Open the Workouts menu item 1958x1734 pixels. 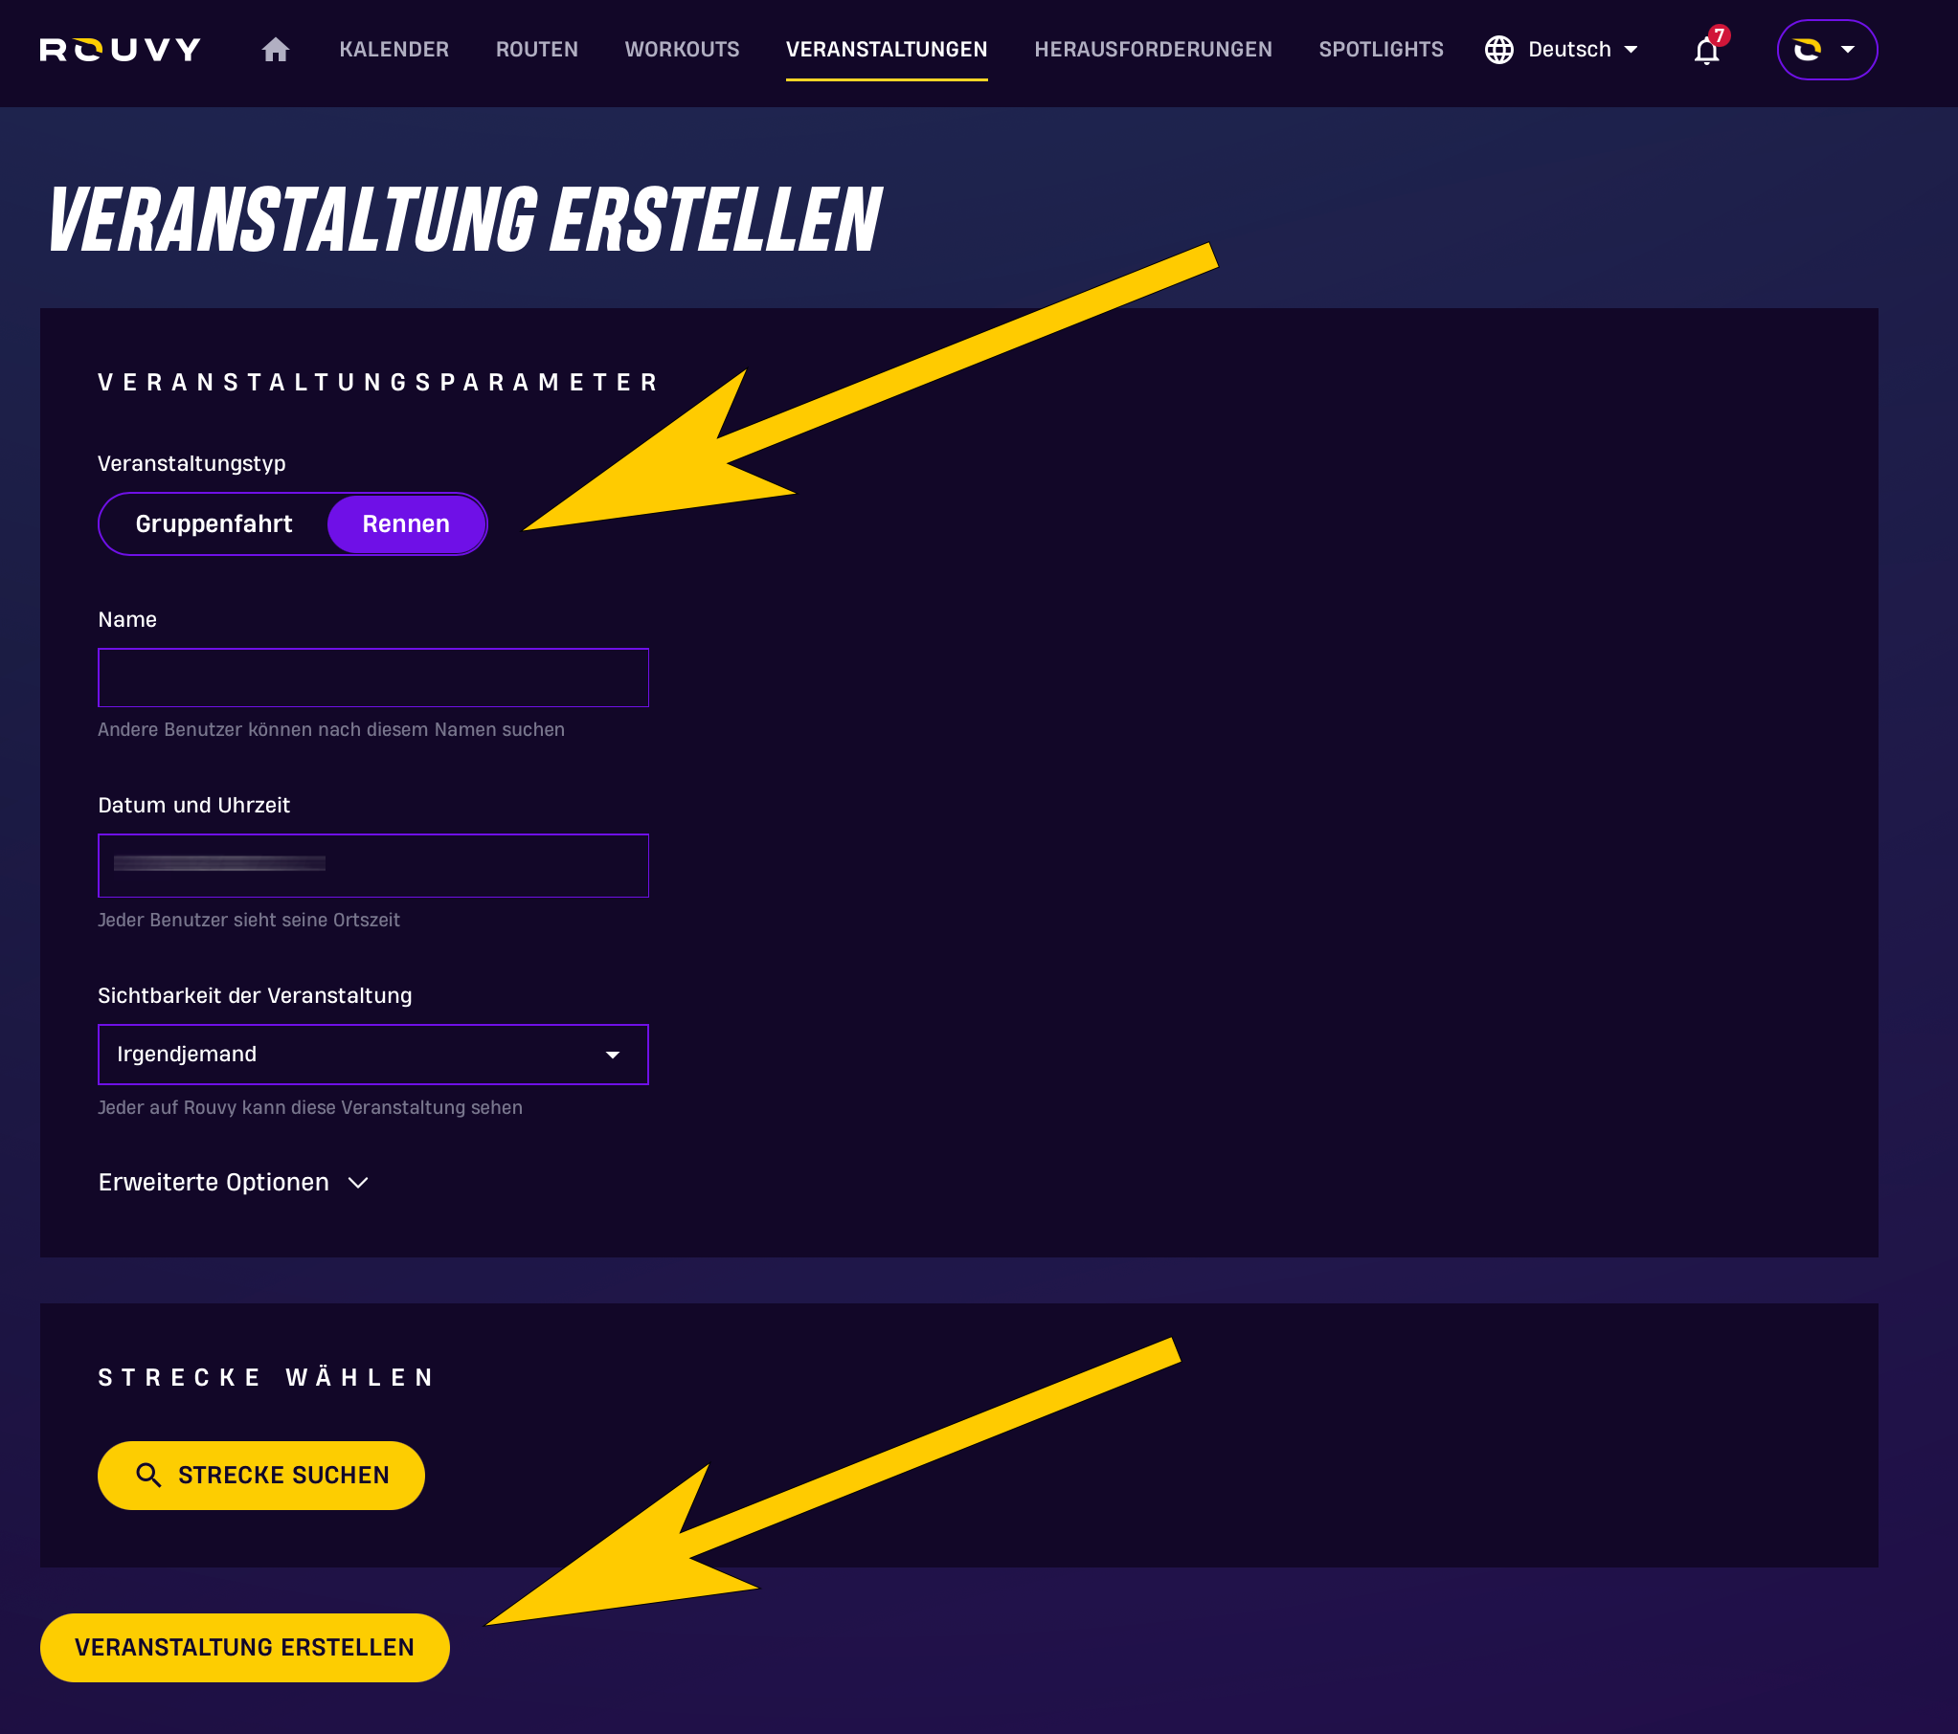click(x=681, y=50)
